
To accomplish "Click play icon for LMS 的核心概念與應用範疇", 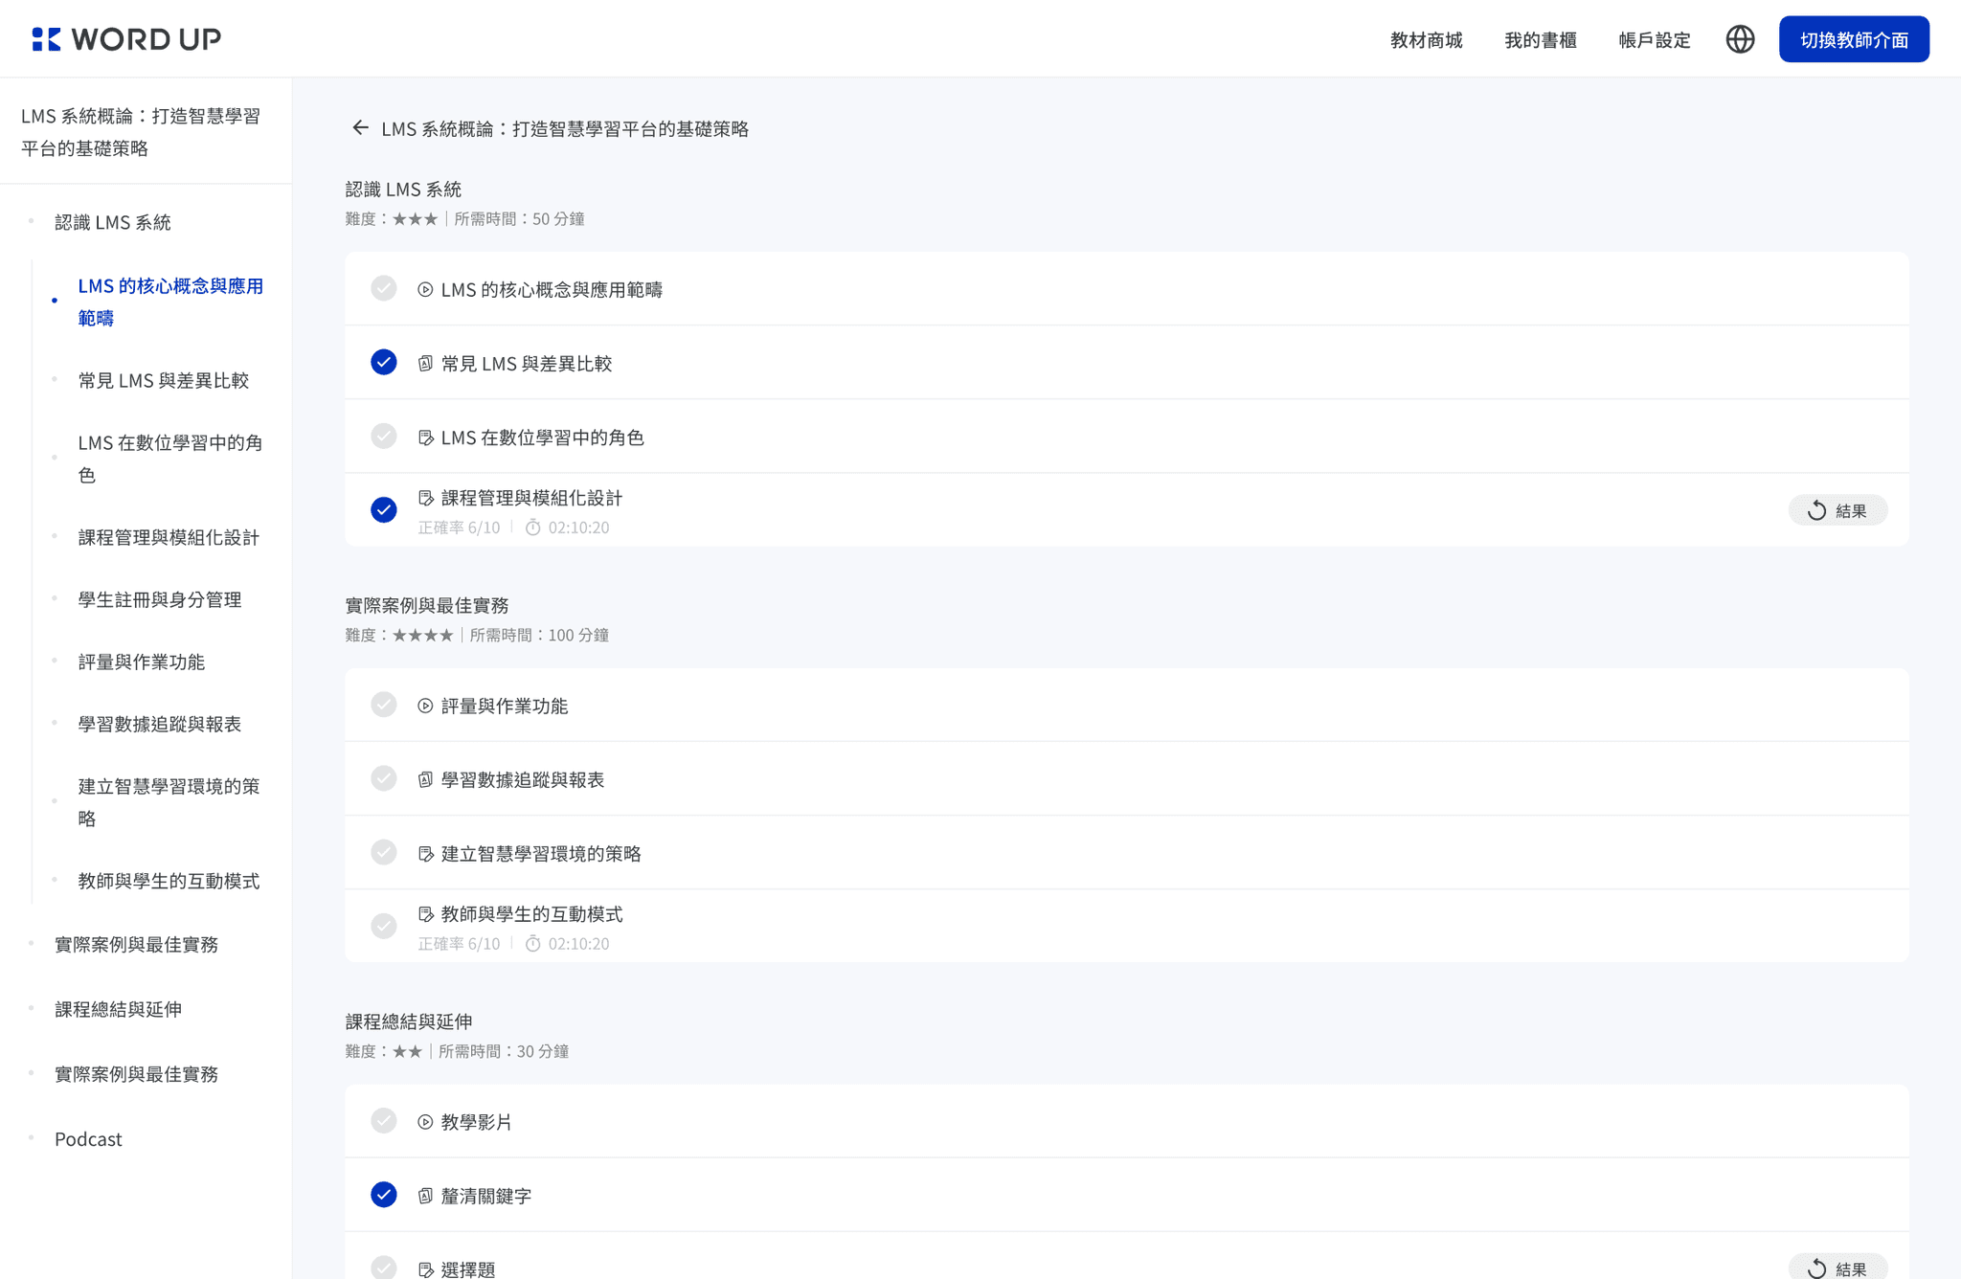I will [425, 289].
